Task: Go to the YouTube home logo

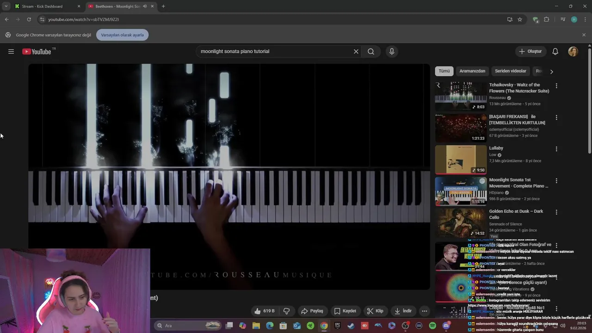Action: coord(37,51)
